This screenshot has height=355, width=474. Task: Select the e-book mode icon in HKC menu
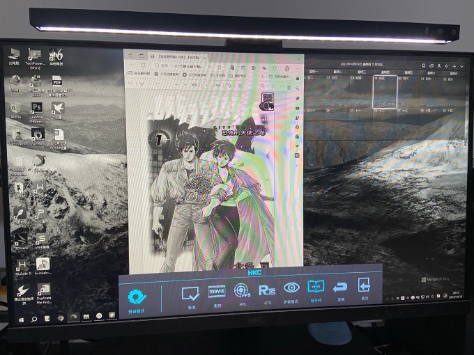[316, 287]
